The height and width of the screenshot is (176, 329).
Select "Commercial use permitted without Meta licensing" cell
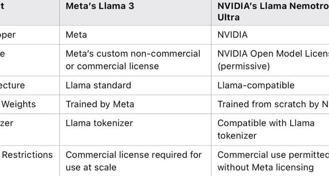[x=270, y=161]
